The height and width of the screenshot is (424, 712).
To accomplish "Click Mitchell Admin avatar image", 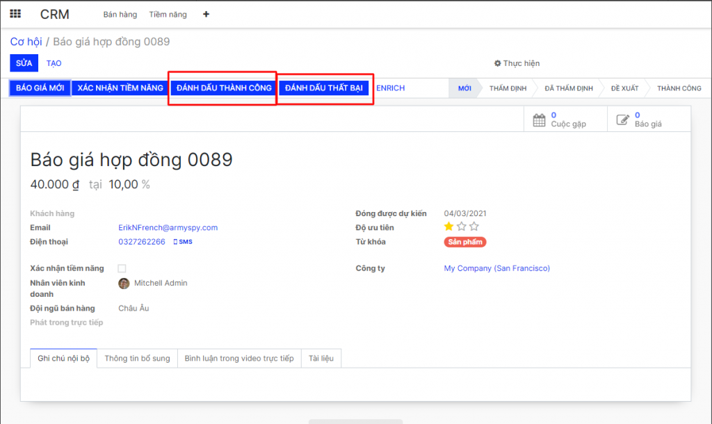I will pos(124,284).
